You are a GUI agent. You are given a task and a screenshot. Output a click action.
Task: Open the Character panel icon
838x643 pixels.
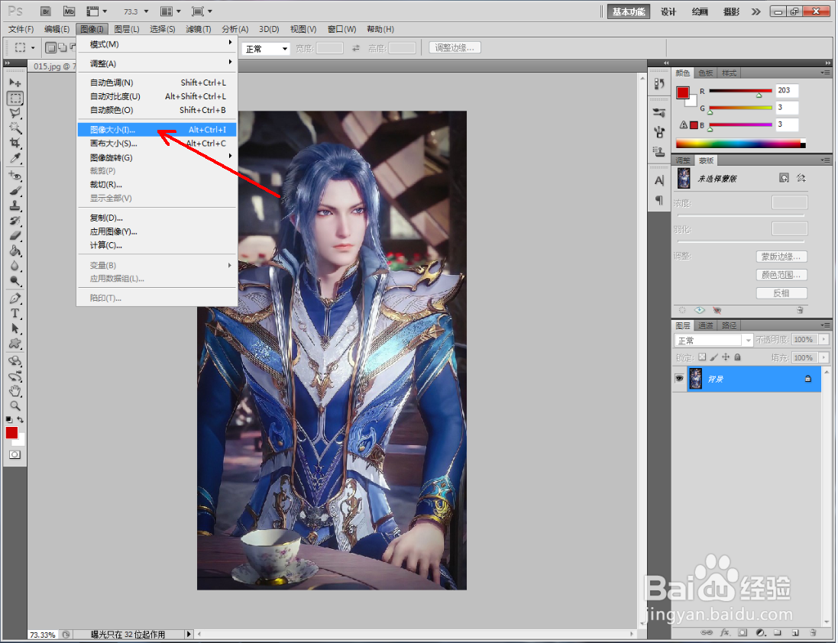[659, 180]
